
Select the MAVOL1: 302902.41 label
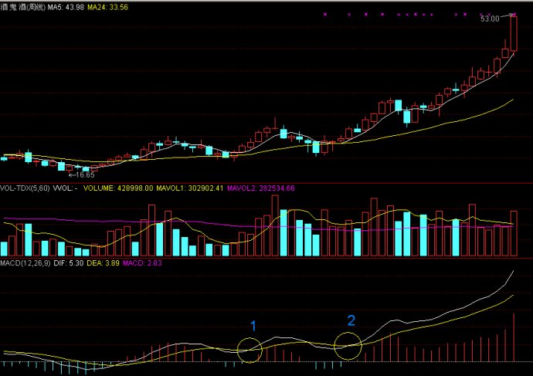(x=190, y=188)
